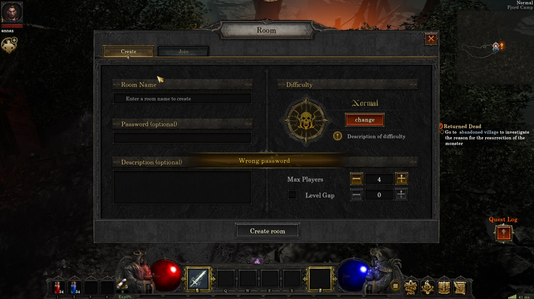Click the Create room button
The width and height of the screenshot is (534, 299).
267,231
